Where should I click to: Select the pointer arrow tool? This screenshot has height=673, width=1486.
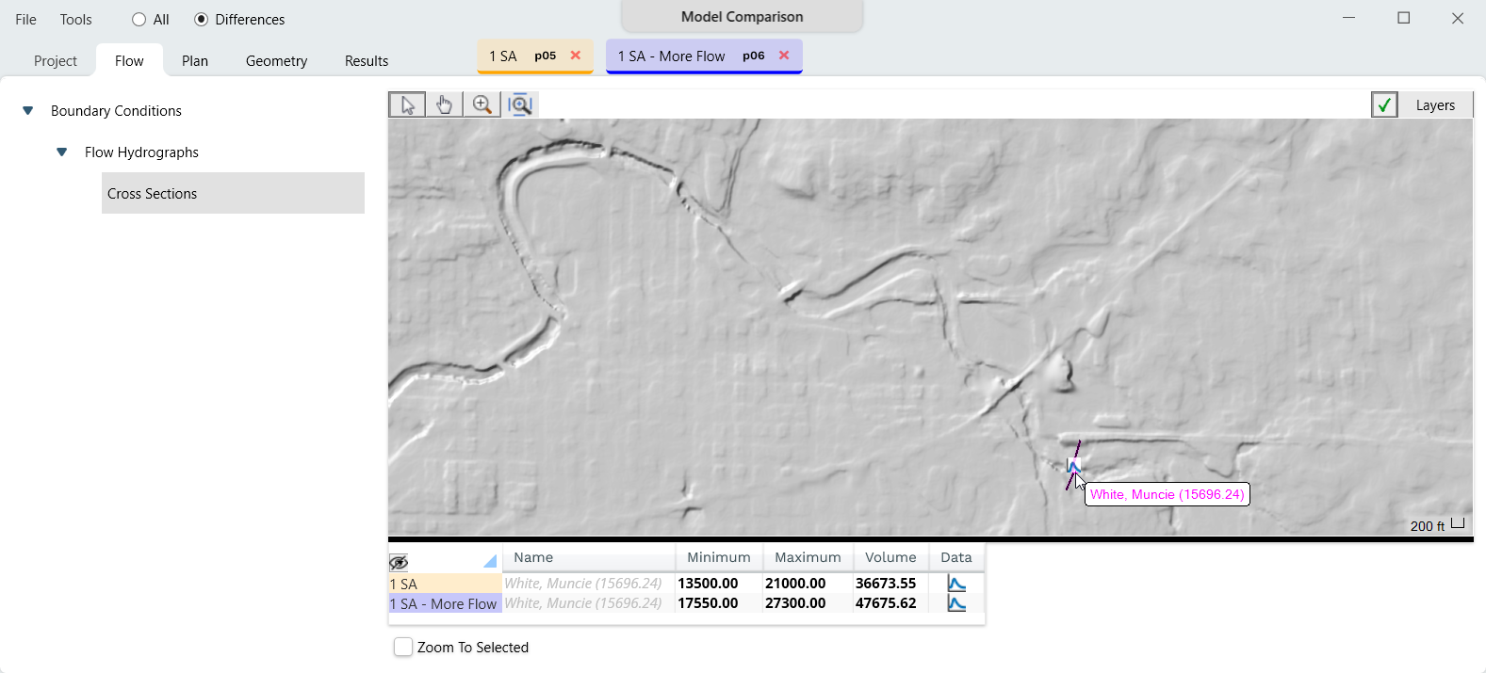(407, 104)
